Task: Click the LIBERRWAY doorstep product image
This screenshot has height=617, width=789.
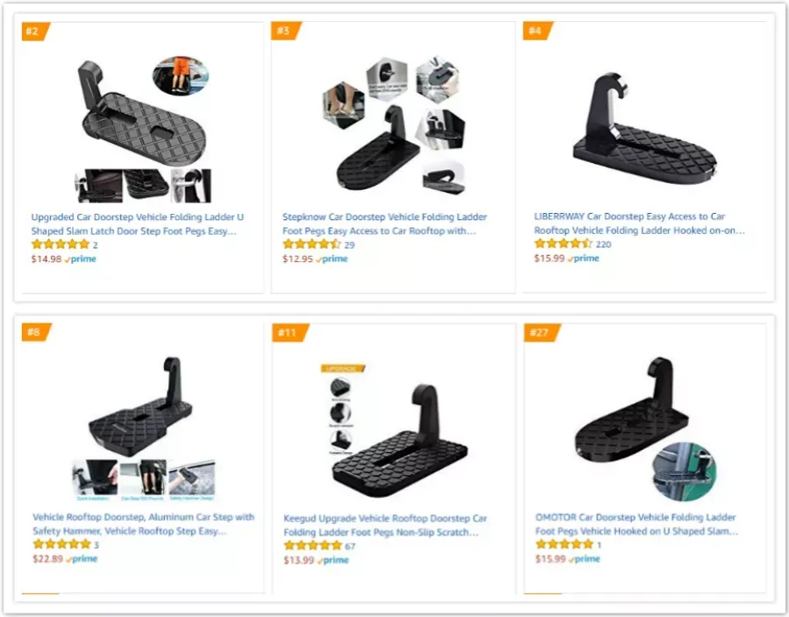Action: (645, 129)
